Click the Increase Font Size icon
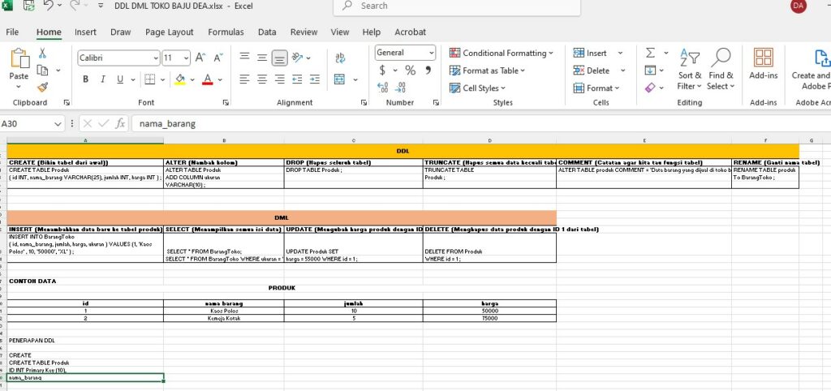This screenshot has width=831, height=391. pos(200,58)
